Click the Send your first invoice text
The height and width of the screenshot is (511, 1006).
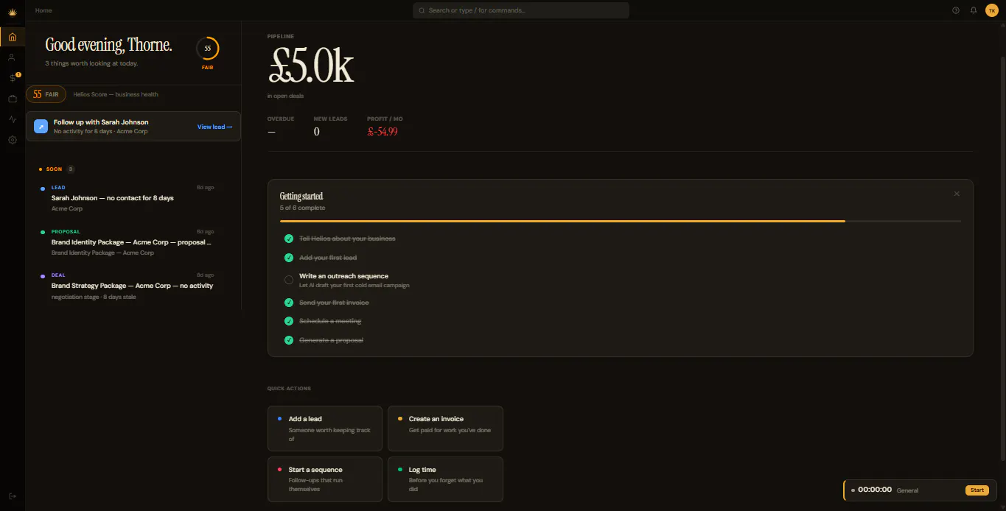(334, 303)
